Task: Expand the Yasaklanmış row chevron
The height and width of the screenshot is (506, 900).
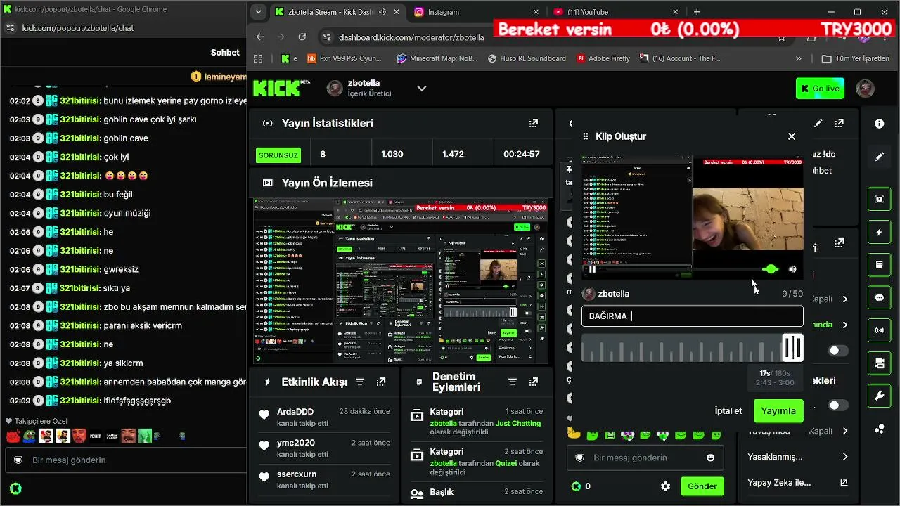Action: 845,457
